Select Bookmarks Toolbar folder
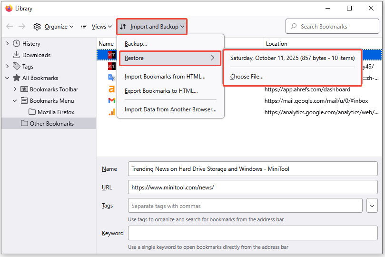385x257 pixels. point(54,89)
